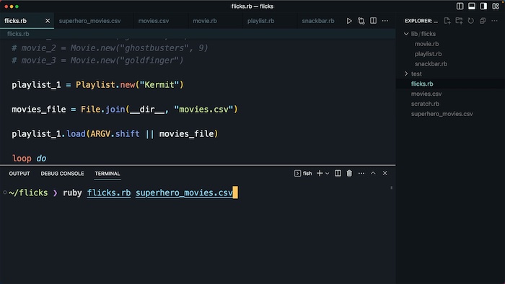This screenshot has height=284, width=505.
Task: Open snackbar.rb in Explorer tree
Action: (431, 63)
